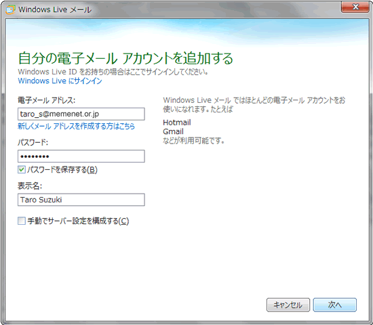Click the 電子メール アドレス: label

47,100
